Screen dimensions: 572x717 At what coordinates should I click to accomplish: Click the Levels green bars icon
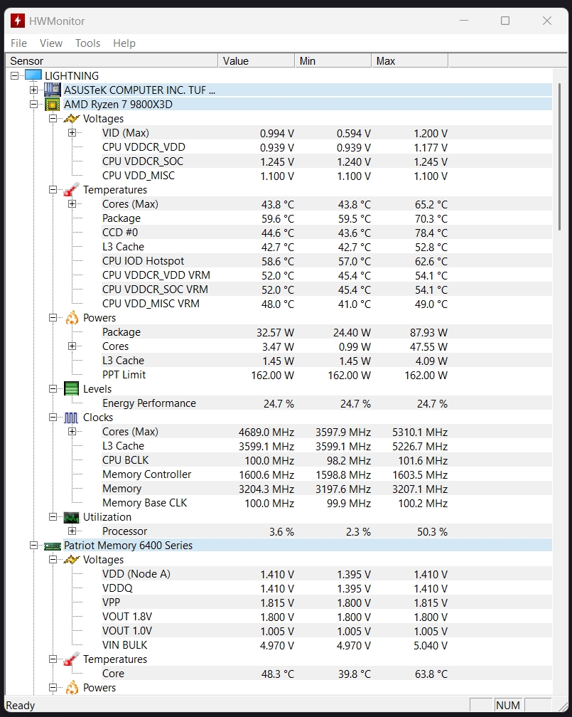71,389
